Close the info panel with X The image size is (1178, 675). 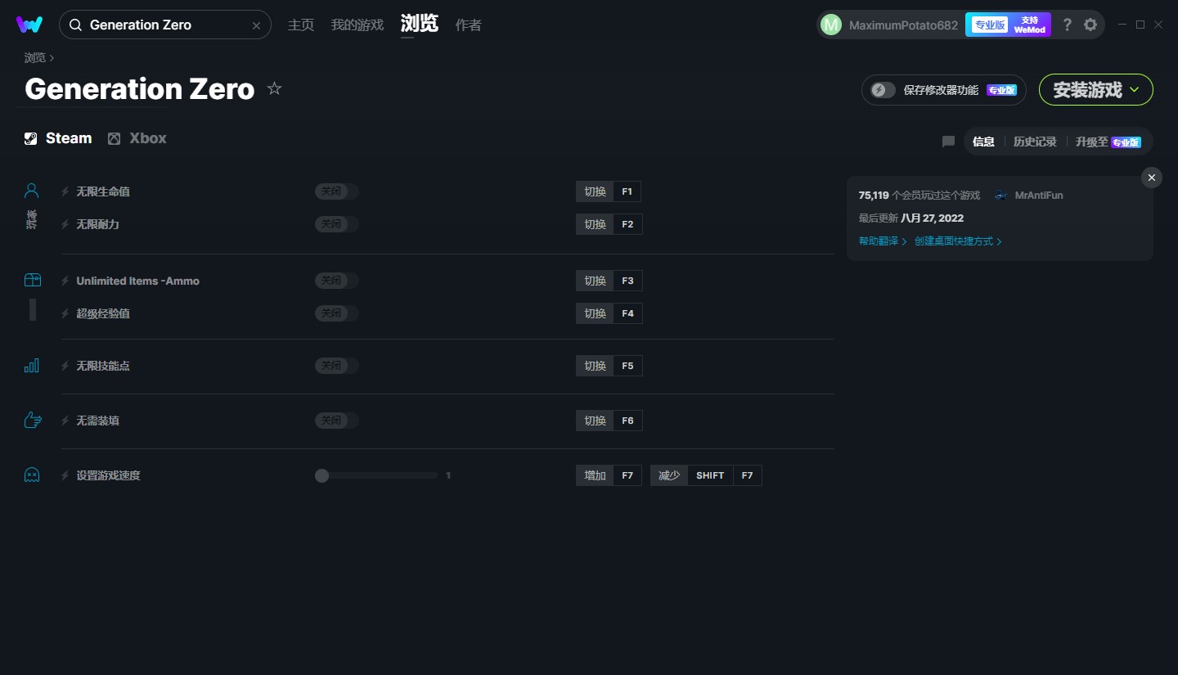click(x=1152, y=178)
